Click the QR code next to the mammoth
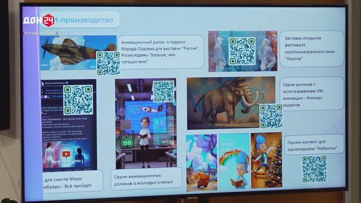This screenshot has height=203, width=361. (x=271, y=116)
